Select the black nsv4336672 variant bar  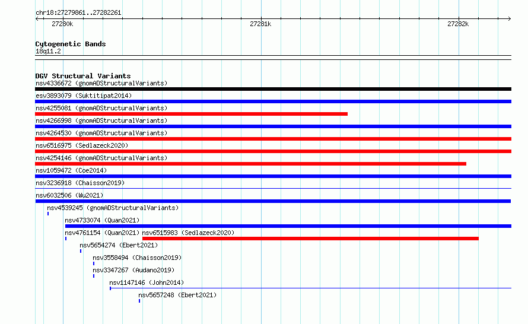click(x=273, y=89)
